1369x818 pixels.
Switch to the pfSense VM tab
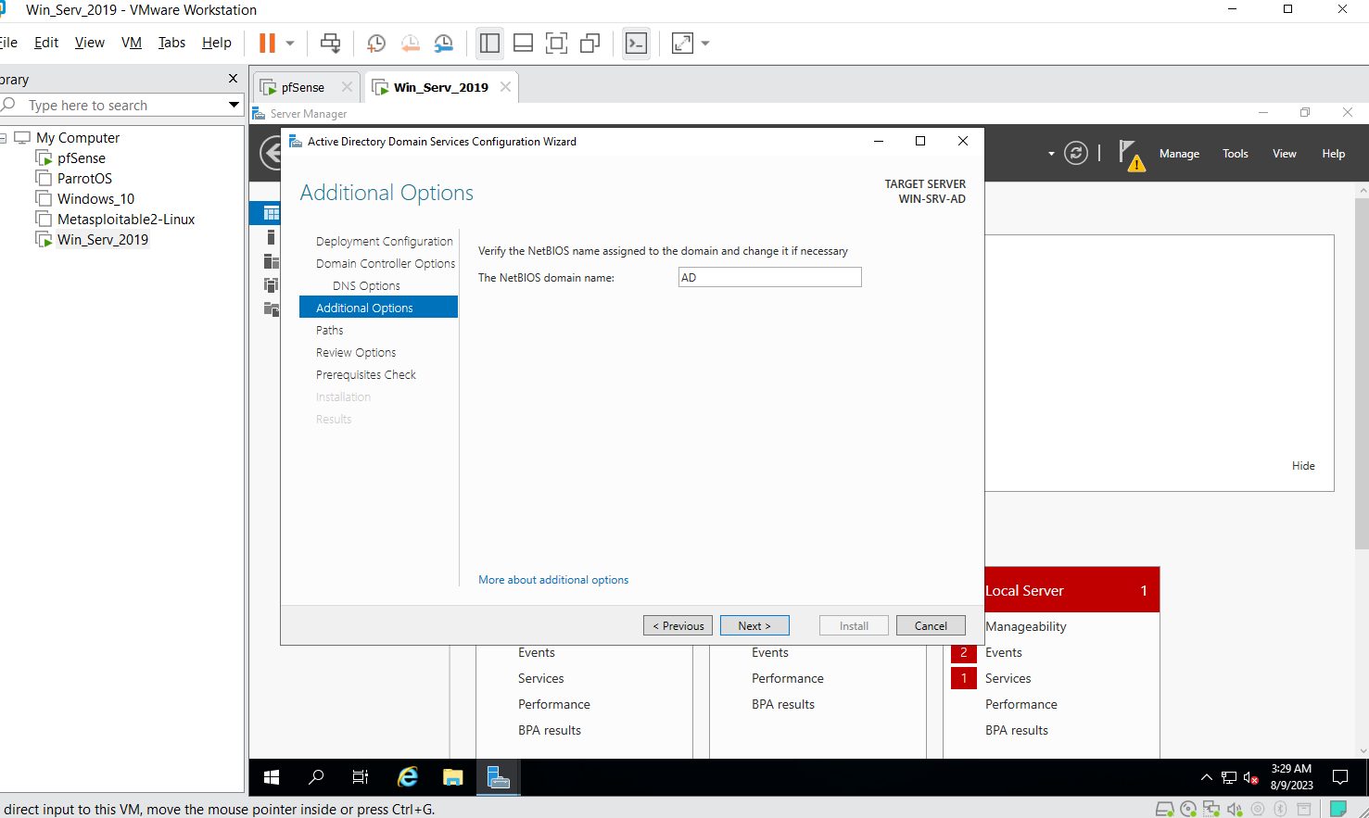(x=303, y=87)
